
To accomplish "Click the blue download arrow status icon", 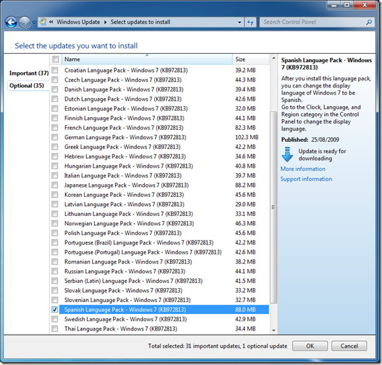I will click(x=287, y=154).
